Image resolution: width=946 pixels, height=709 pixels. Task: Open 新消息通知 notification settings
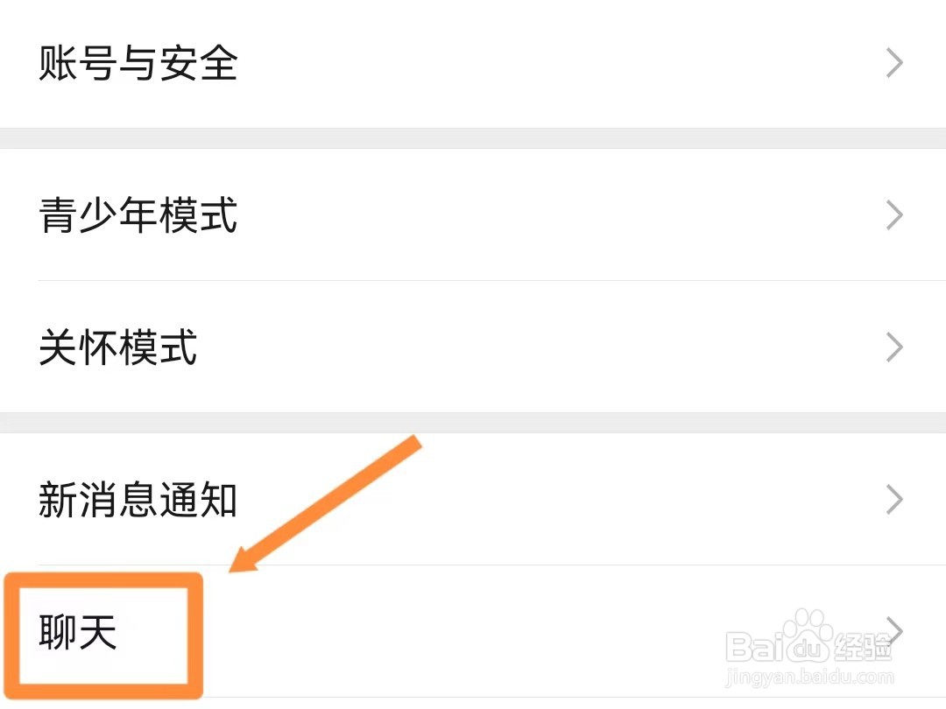point(473,499)
